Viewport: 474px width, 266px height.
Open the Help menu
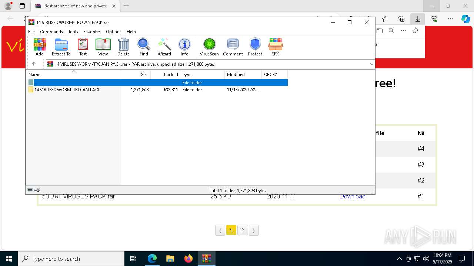click(131, 32)
